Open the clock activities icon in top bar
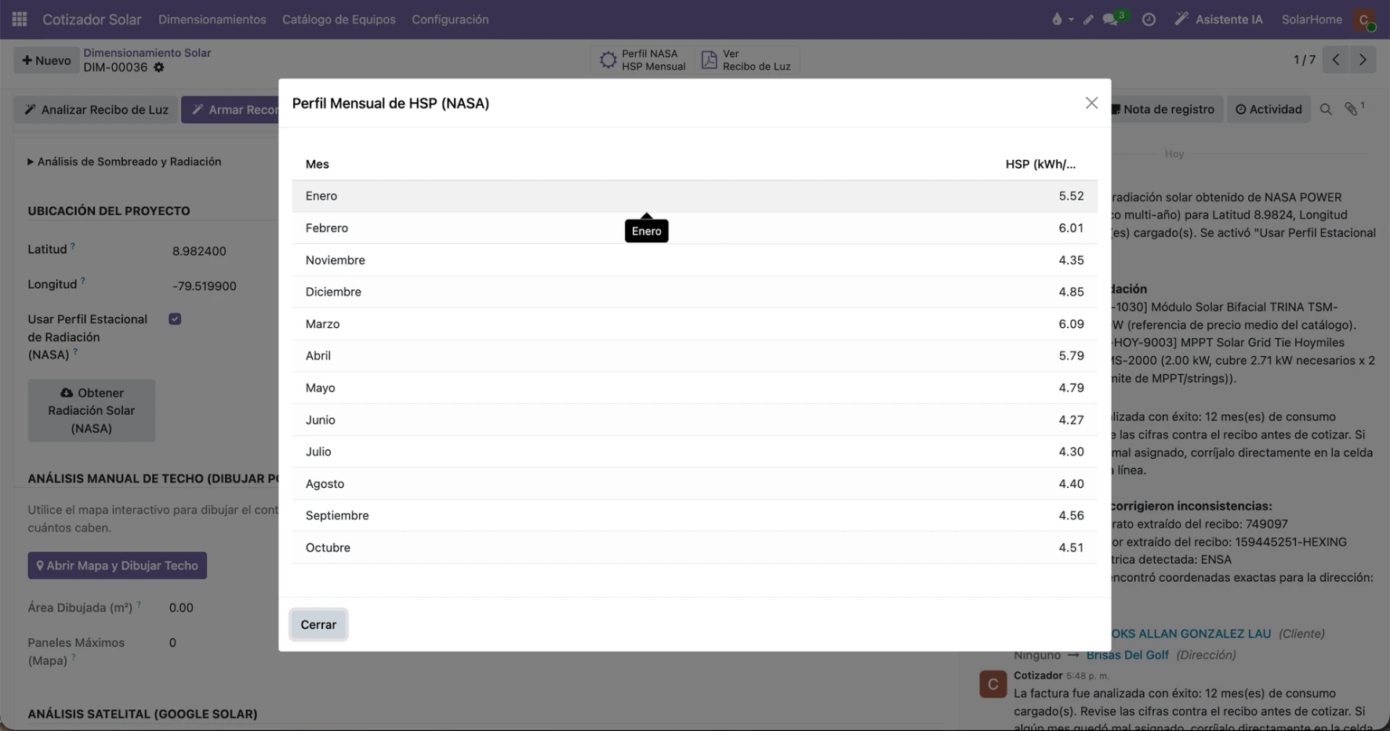This screenshot has width=1390, height=731. 1149,20
